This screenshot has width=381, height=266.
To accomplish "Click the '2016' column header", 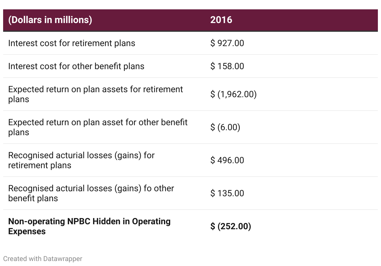I will pyautogui.click(x=221, y=20).
